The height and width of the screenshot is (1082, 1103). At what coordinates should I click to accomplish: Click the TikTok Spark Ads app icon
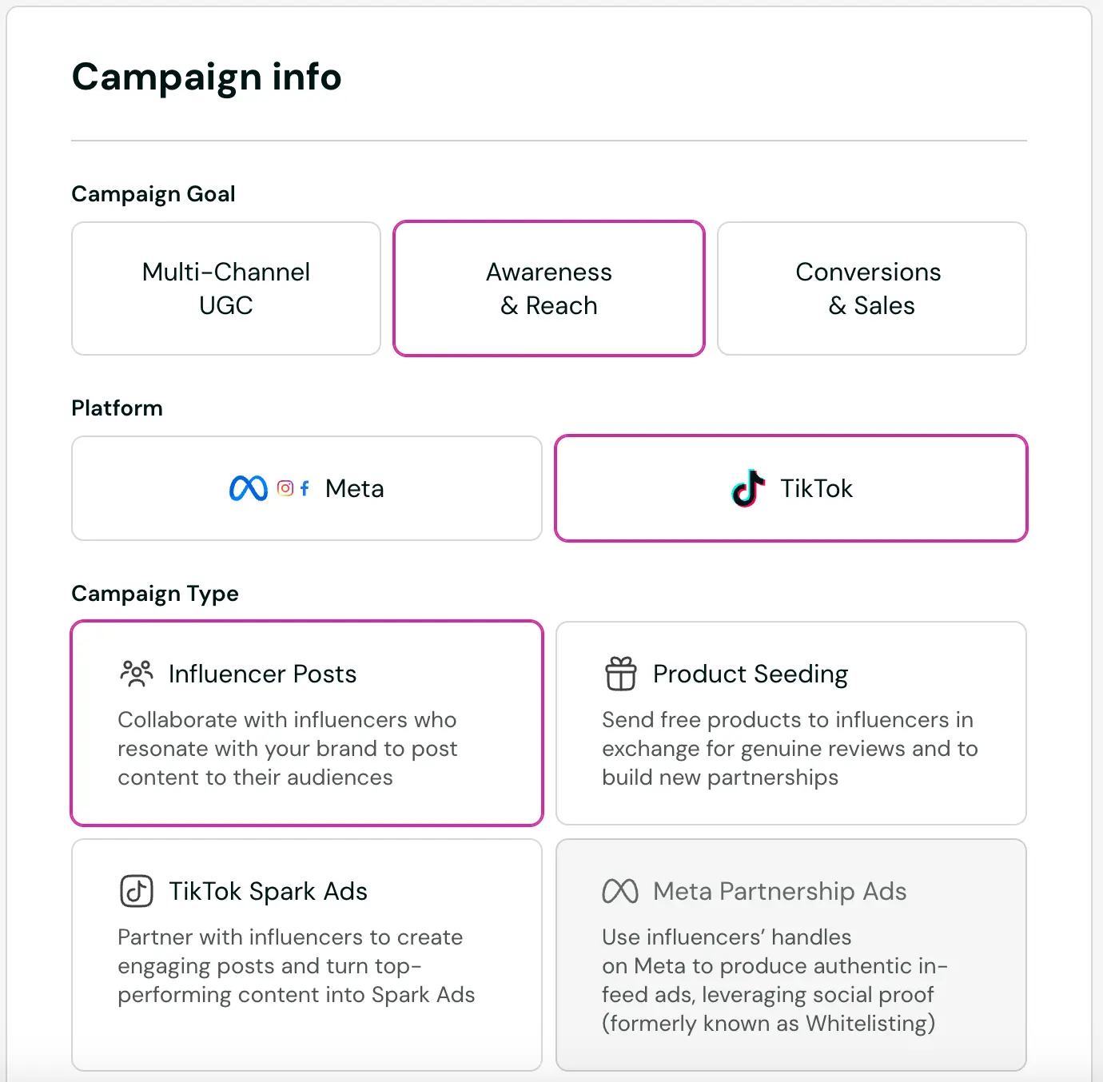coord(136,891)
